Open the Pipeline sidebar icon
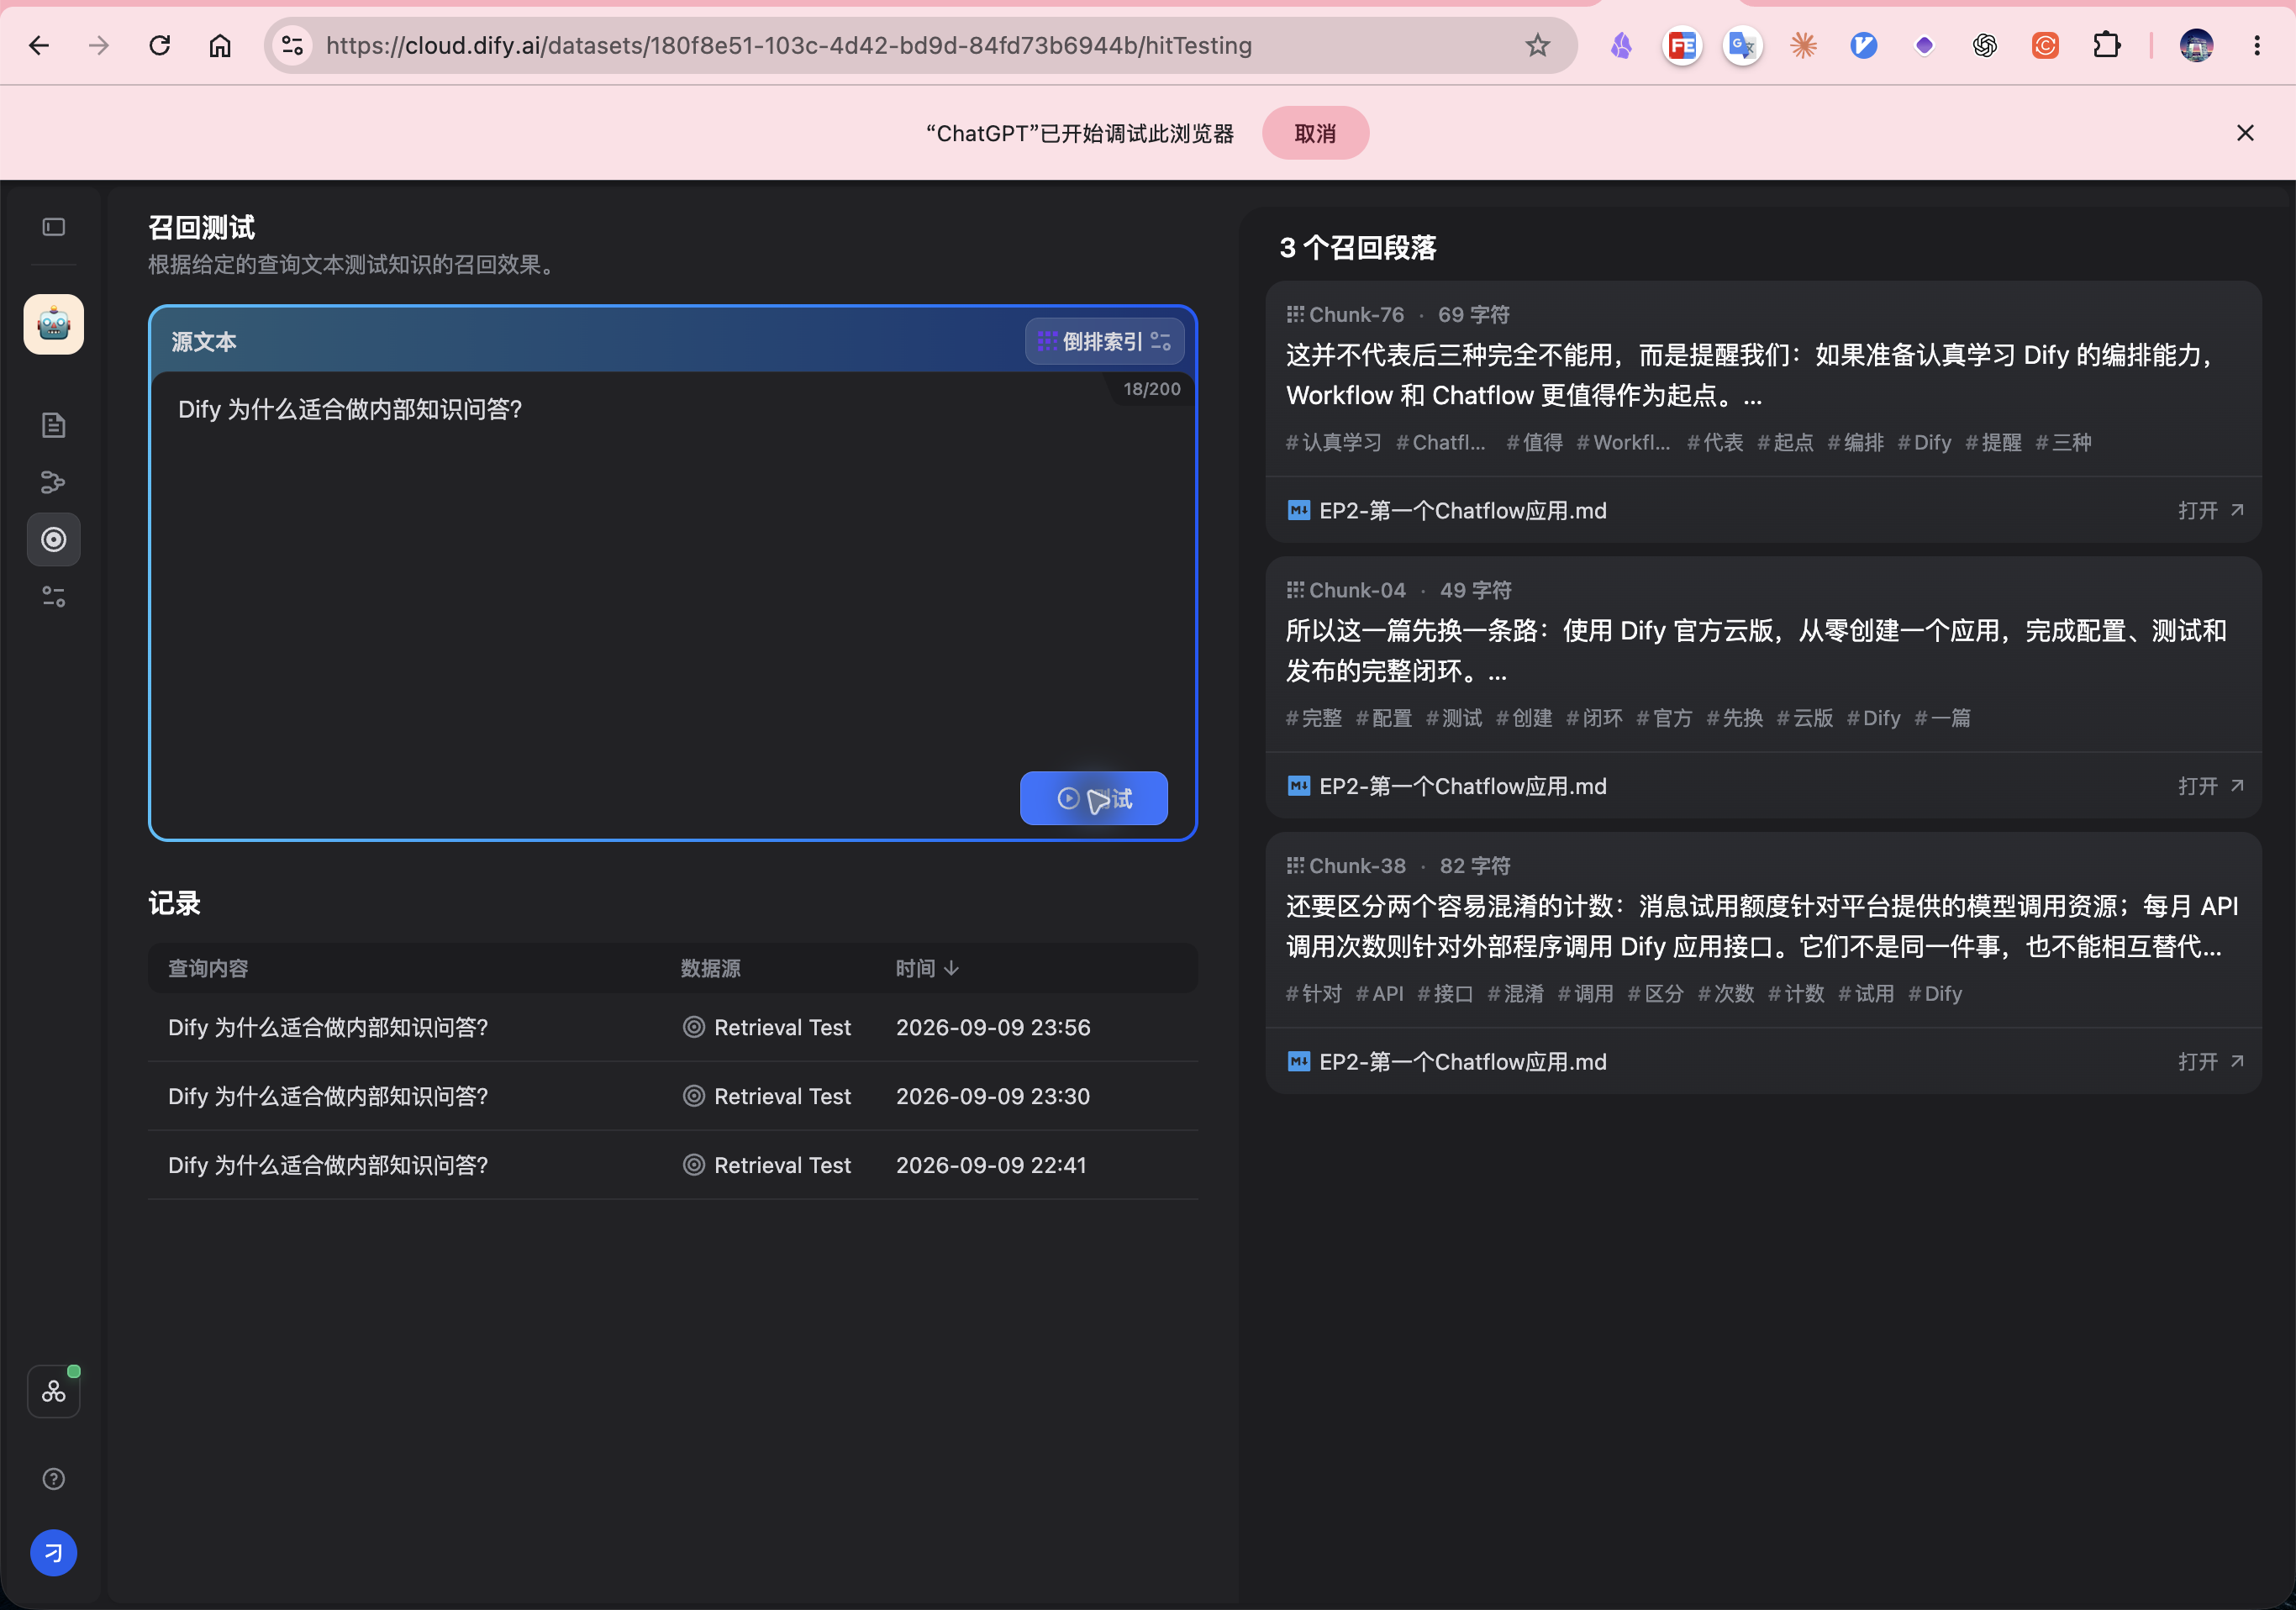Screen dimensions: 2296x1610 [54, 482]
